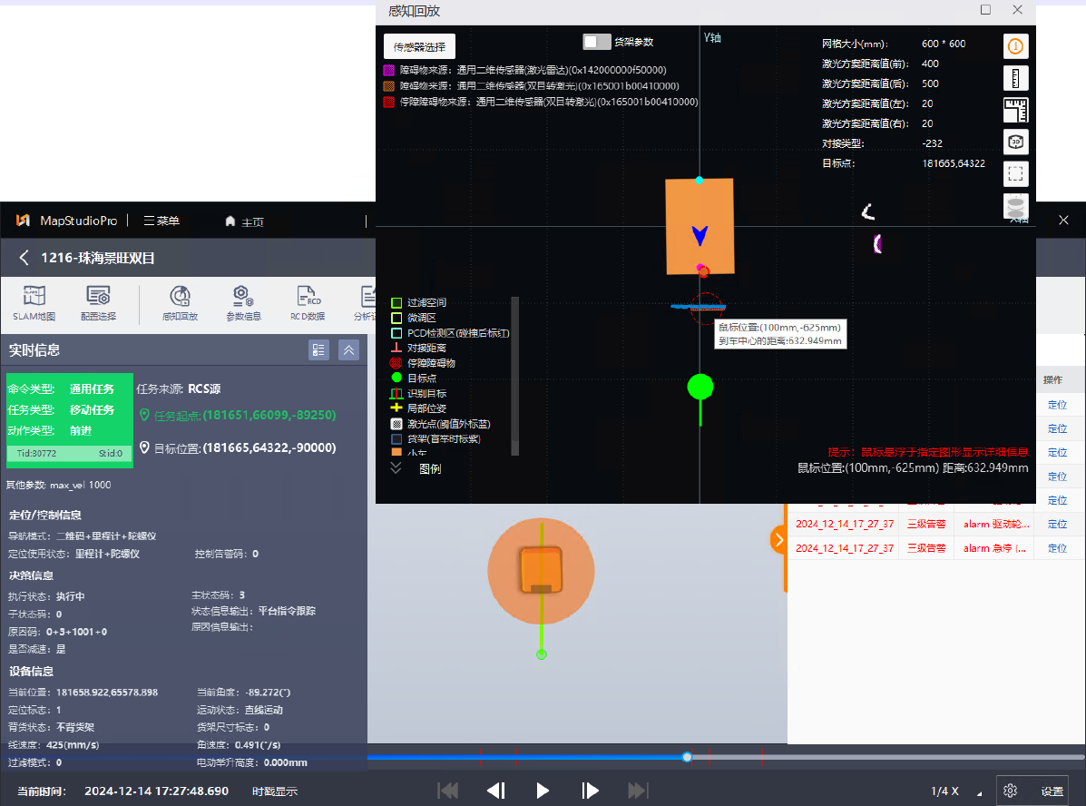Click the 时戳显示 label
Viewport: 1086px width, 806px height.
[x=275, y=791]
